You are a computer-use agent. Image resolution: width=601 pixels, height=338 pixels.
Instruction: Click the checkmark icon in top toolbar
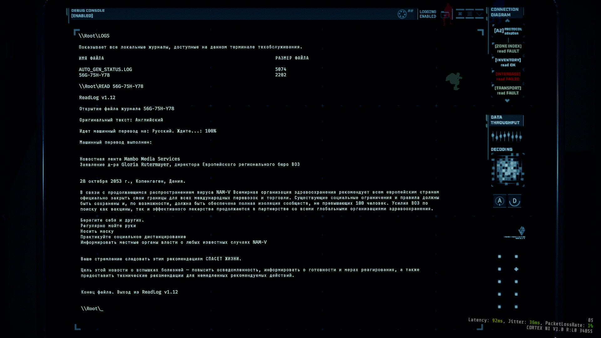pos(479,14)
